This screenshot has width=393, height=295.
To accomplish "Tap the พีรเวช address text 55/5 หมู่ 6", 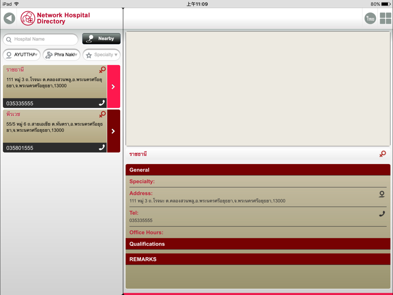I will [54, 127].
